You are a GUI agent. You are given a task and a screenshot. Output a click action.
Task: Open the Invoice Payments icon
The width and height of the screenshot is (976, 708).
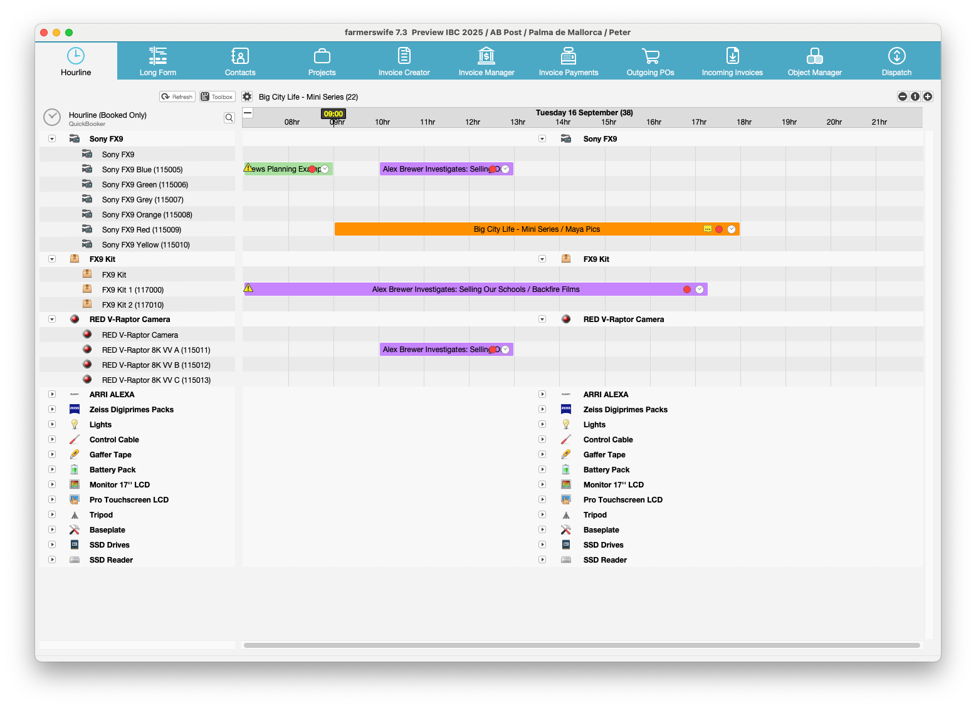pyautogui.click(x=569, y=56)
